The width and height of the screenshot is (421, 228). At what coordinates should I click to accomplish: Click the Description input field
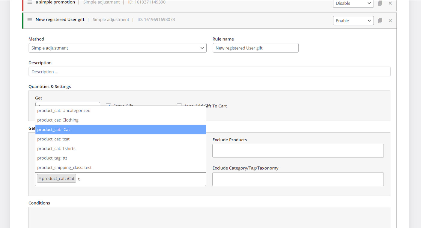(x=209, y=72)
